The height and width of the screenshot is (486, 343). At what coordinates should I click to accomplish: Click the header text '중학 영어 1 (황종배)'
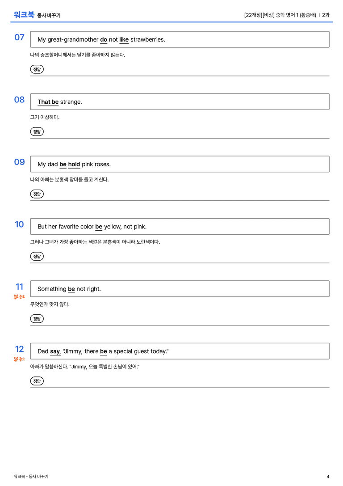pyautogui.click(x=296, y=15)
